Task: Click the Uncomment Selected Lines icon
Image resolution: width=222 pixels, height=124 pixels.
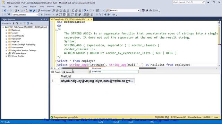Action: pyautogui.click(x=100, y=14)
